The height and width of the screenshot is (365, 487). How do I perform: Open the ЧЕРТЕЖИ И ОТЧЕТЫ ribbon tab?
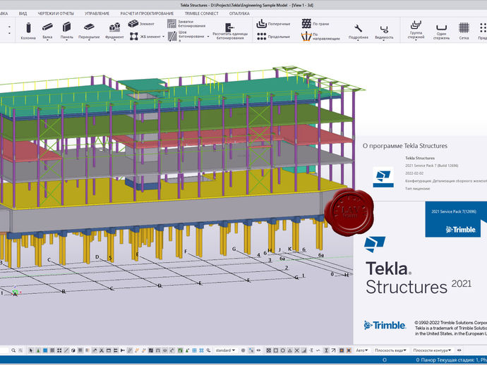tap(56, 13)
